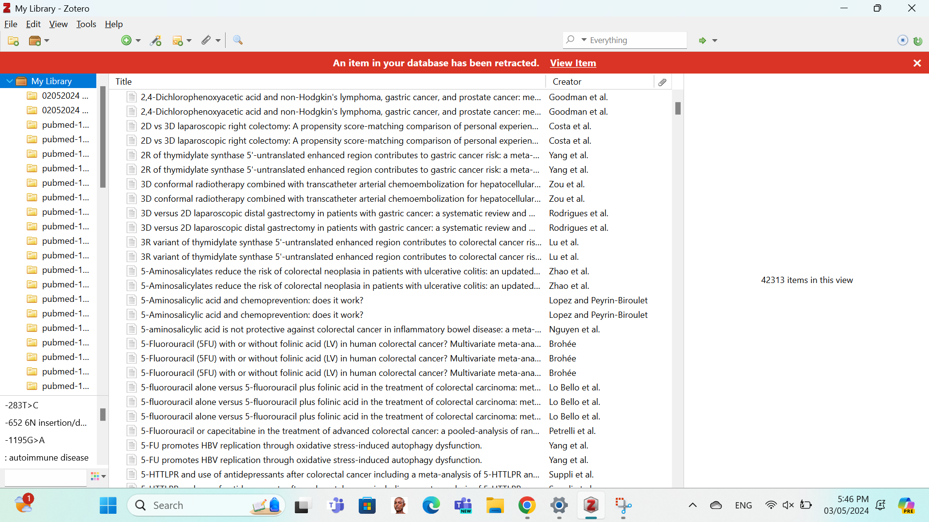The height and width of the screenshot is (522, 929).
Task: Click the tag selector colored grid icon
Action: 95,477
